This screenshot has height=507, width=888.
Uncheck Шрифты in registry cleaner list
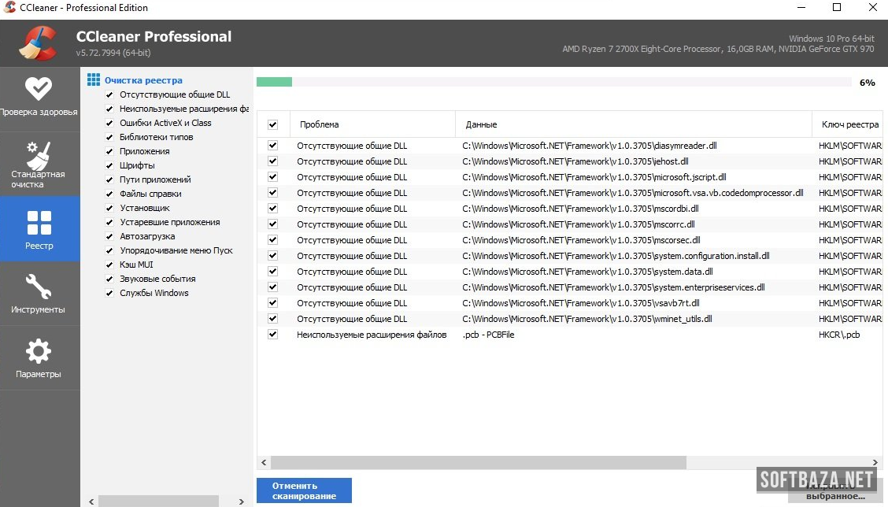pos(110,165)
